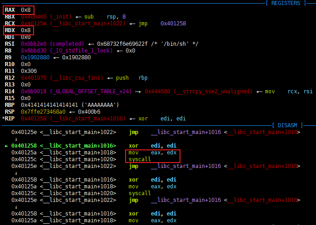Click the R10 register value 0x0
This screenshot has width=316, height=225.
pyautogui.click(x=25, y=64)
